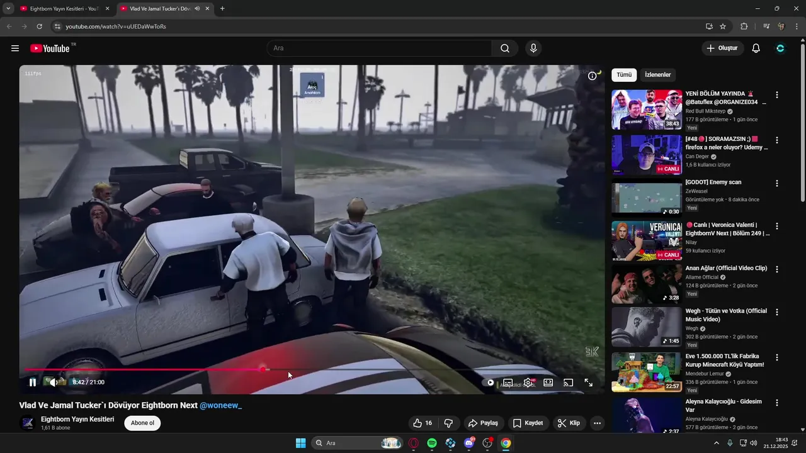Viewport: 806px width, 453px height.
Task: Cast video with Play on TV icon
Action: point(569,382)
